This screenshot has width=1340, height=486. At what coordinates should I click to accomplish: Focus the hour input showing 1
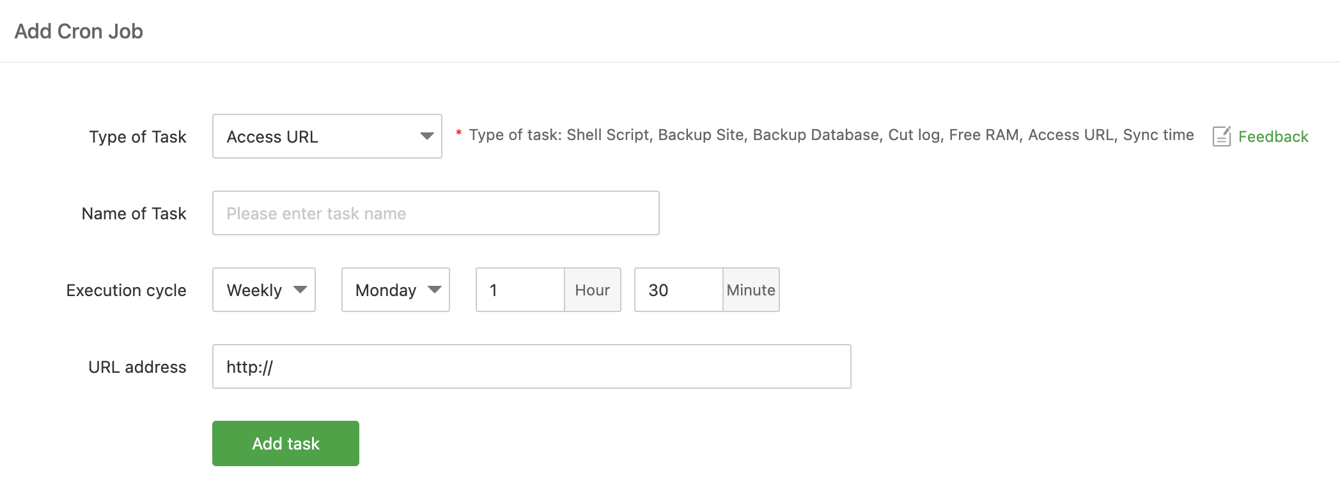tap(520, 290)
